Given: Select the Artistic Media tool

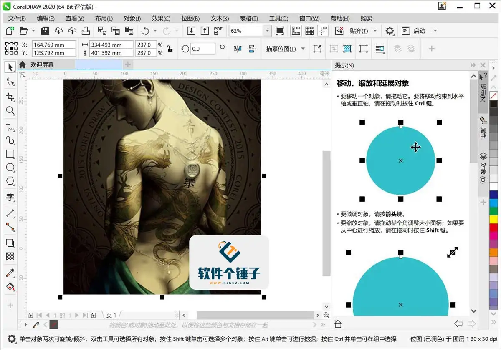Looking at the screenshot, I should (10, 140).
